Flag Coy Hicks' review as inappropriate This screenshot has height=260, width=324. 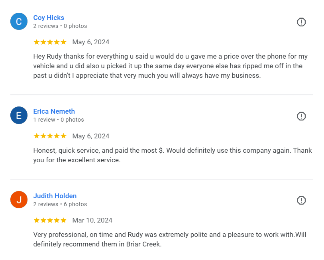301,22
